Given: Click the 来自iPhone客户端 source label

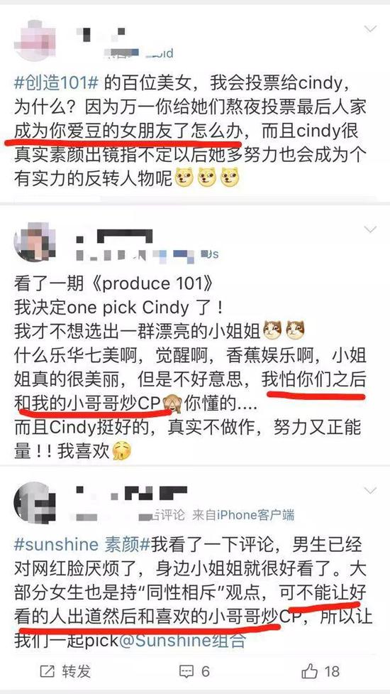Looking at the screenshot, I should [243, 515].
